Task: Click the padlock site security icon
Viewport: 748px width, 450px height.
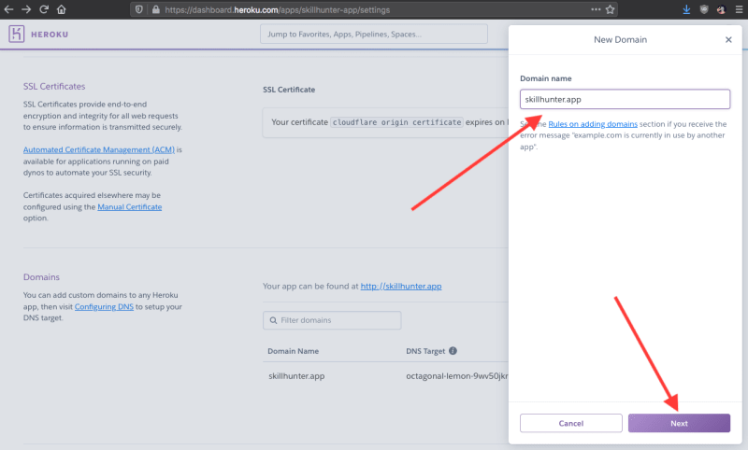Action: (155, 9)
